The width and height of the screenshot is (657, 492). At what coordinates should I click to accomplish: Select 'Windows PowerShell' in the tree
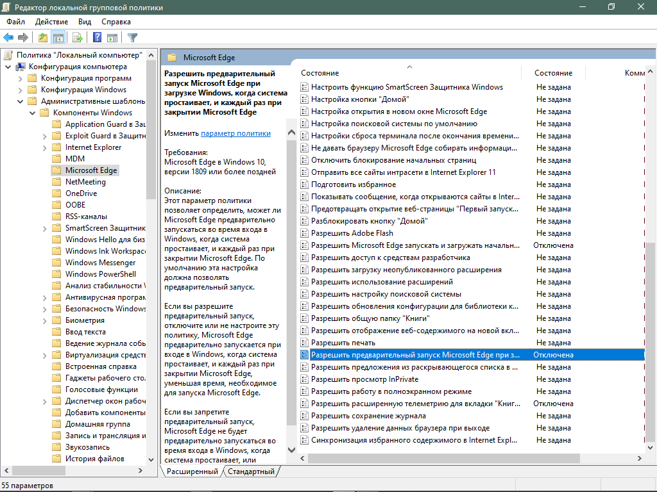tap(101, 274)
